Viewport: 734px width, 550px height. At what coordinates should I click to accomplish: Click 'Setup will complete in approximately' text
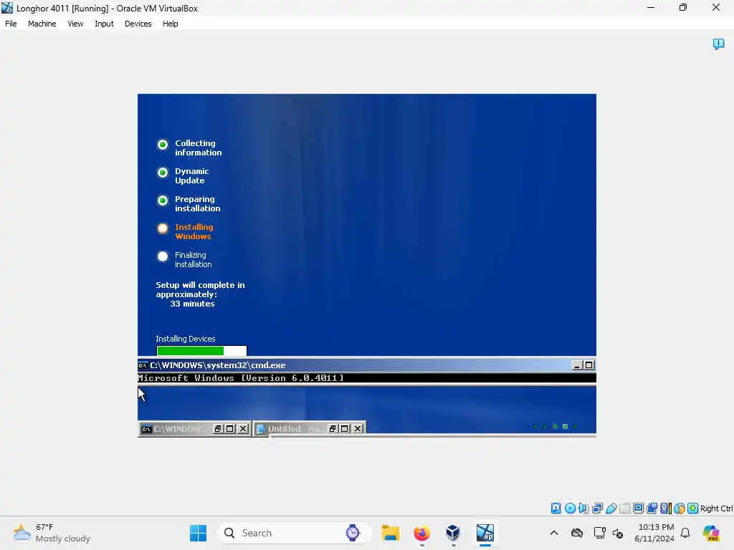coord(201,290)
